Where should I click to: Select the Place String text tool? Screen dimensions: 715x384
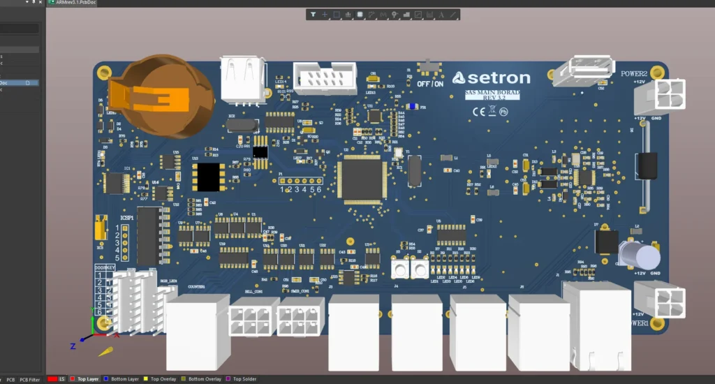(441, 14)
